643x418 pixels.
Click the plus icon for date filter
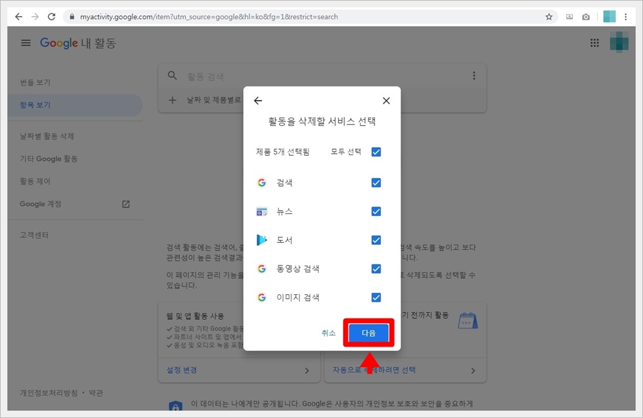coord(172,100)
